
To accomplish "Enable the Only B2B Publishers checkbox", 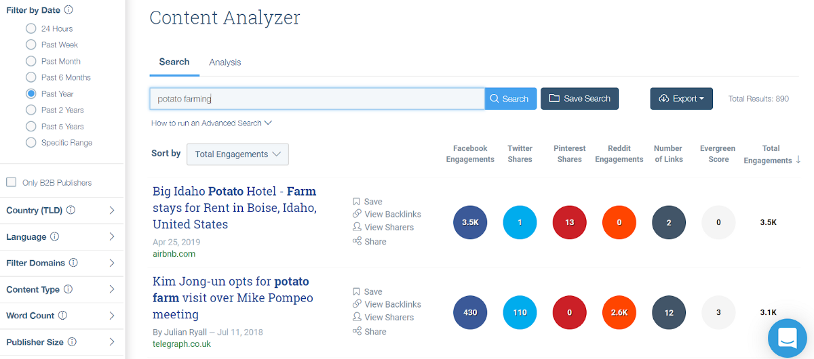I will coord(12,182).
